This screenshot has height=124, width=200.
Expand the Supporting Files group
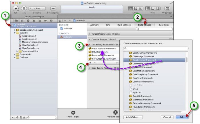pyautogui.click(x=17, y=51)
